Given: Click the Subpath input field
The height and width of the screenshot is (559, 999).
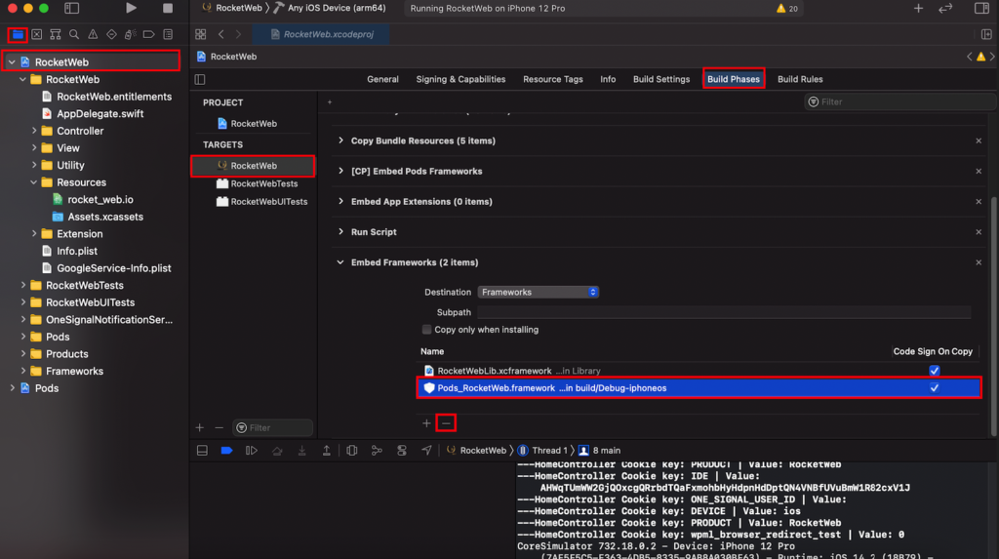Looking at the screenshot, I should click(725, 312).
